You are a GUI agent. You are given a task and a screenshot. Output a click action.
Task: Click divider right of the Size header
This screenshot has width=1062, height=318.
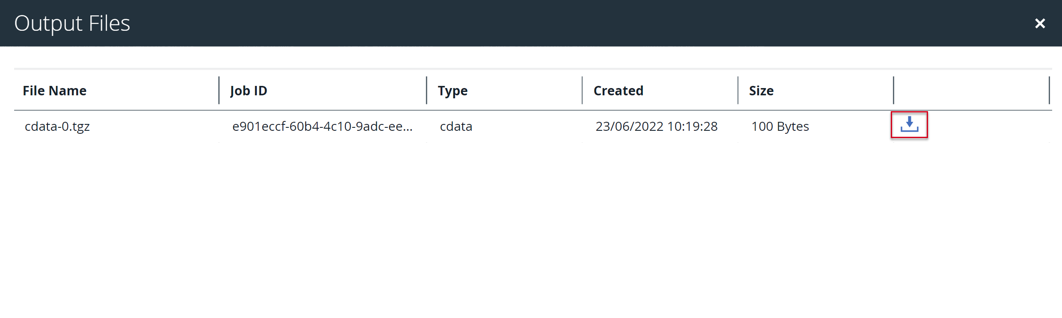893,90
